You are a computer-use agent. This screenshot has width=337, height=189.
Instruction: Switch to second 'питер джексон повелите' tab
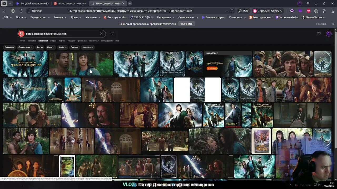(x=70, y=3)
